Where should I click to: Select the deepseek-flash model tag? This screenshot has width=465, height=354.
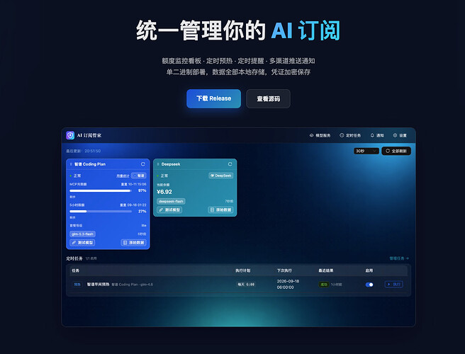(x=171, y=202)
